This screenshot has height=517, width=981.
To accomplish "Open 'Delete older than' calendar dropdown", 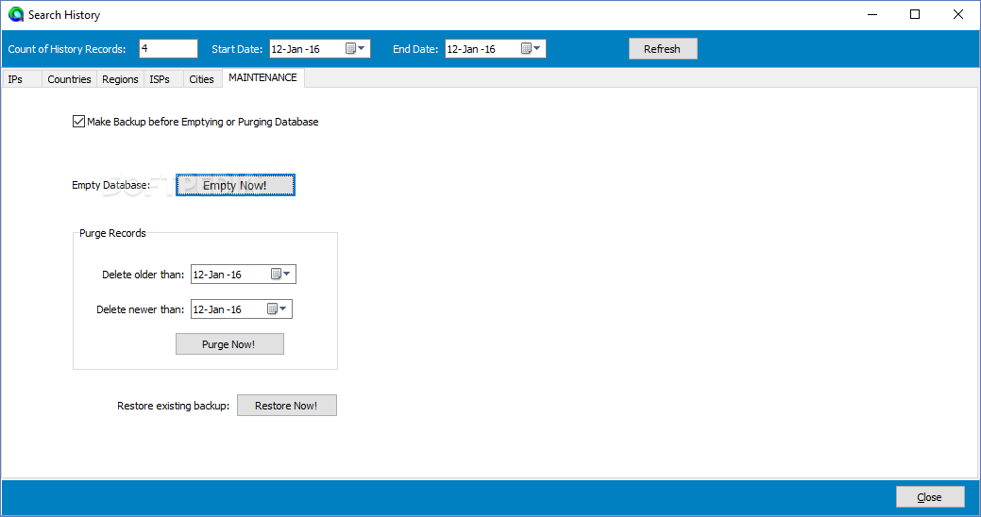I will click(280, 274).
